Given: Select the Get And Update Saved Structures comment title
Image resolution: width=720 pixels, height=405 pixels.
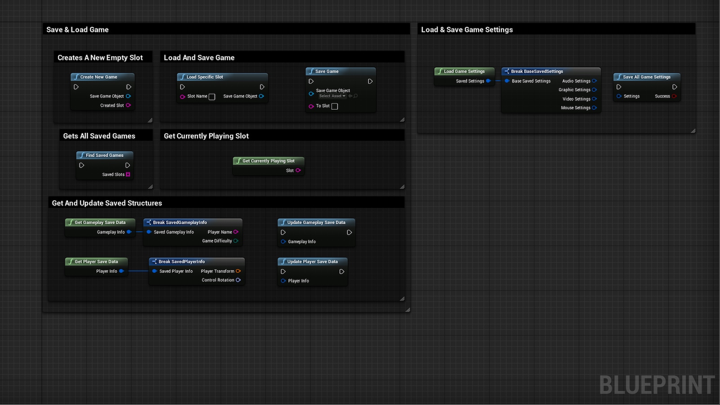Looking at the screenshot, I should (x=107, y=203).
